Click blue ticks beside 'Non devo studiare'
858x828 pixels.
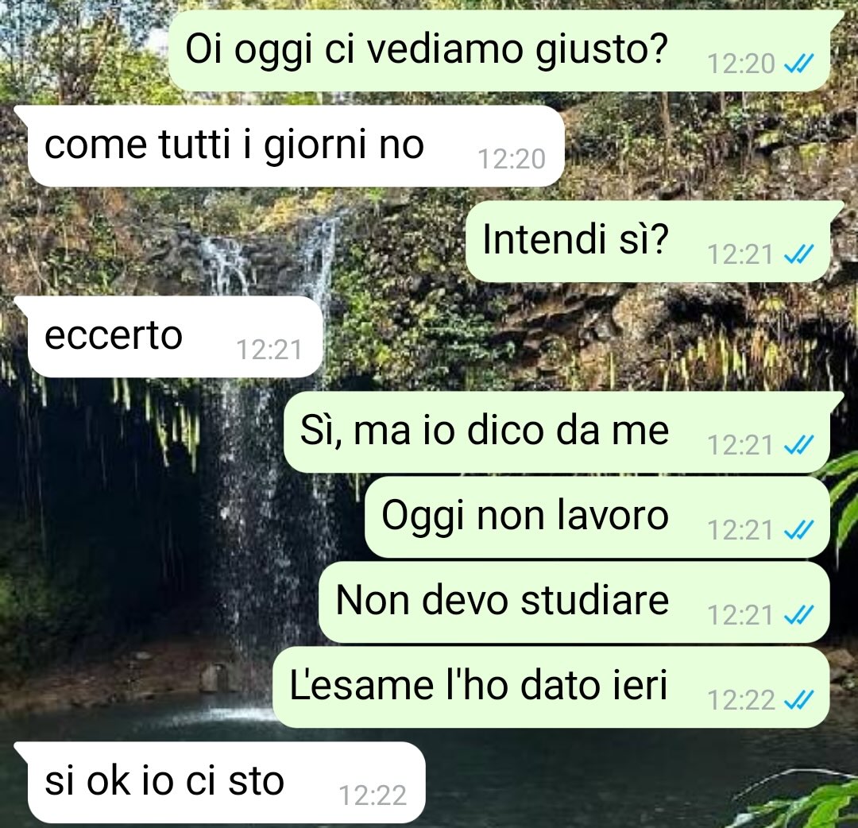tap(799, 615)
